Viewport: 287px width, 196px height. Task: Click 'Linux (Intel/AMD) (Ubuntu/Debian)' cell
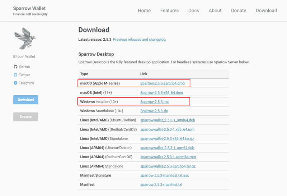(108, 120)
